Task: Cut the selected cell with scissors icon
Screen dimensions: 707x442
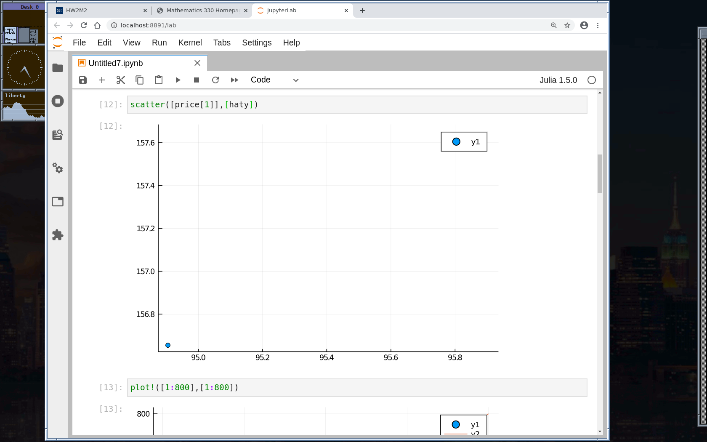Action: click(121, 80)
